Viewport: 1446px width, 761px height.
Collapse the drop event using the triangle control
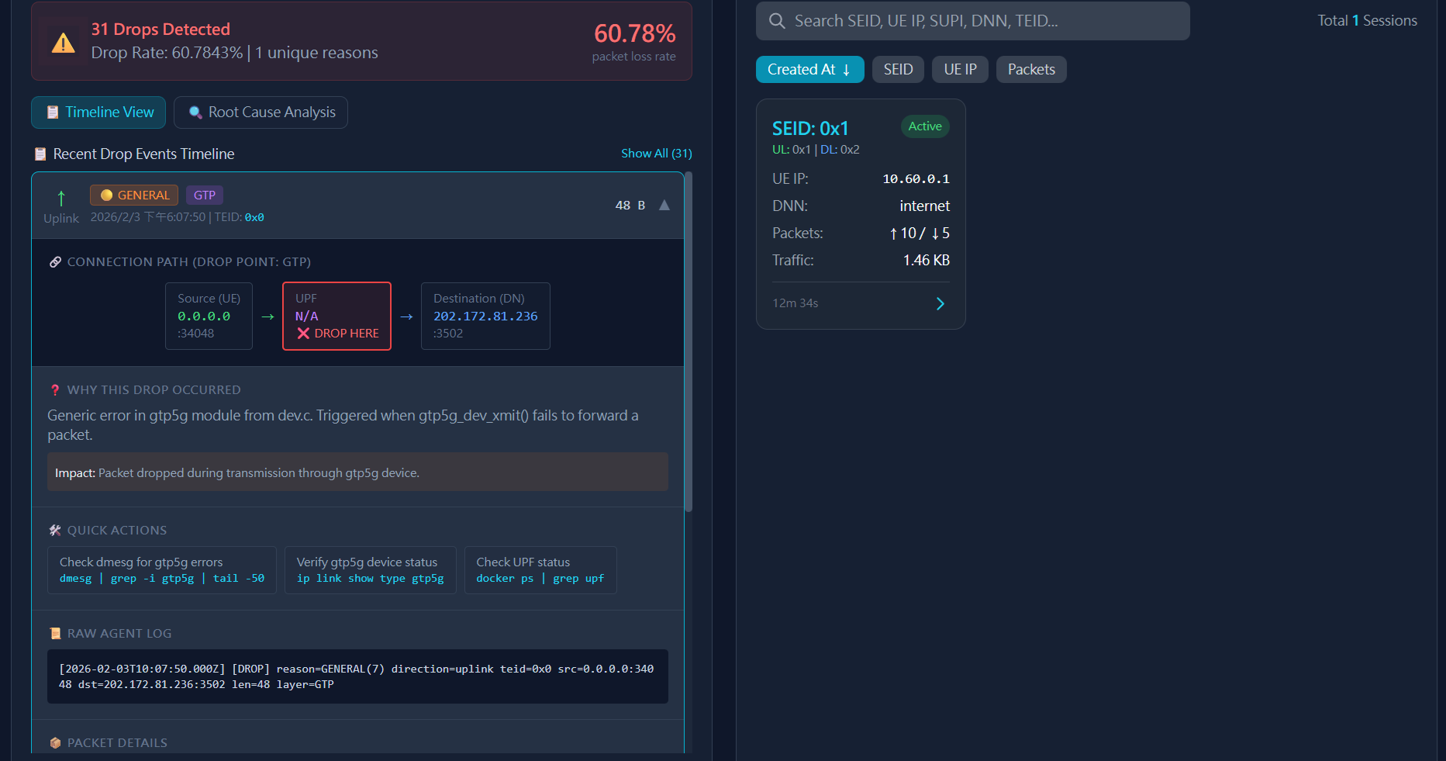(664, 205)
